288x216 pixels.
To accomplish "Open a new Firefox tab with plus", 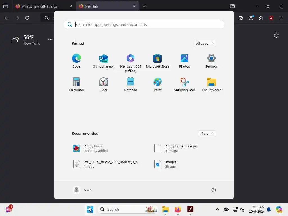I will point(145,6).
